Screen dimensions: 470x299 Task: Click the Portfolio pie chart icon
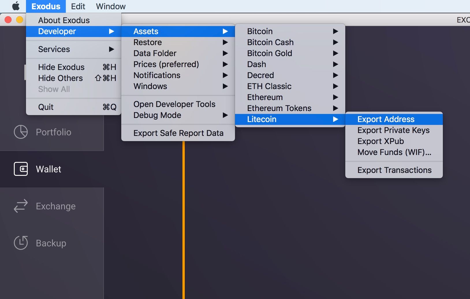click(21, 132)
